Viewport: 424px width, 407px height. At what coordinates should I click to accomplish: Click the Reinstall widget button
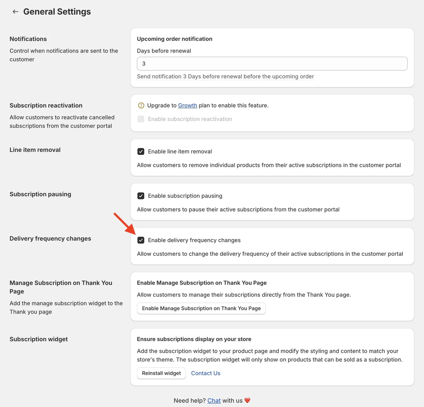161,373
